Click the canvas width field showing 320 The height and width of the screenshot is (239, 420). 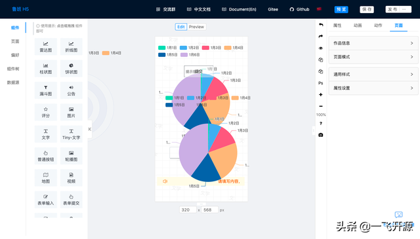188,210
